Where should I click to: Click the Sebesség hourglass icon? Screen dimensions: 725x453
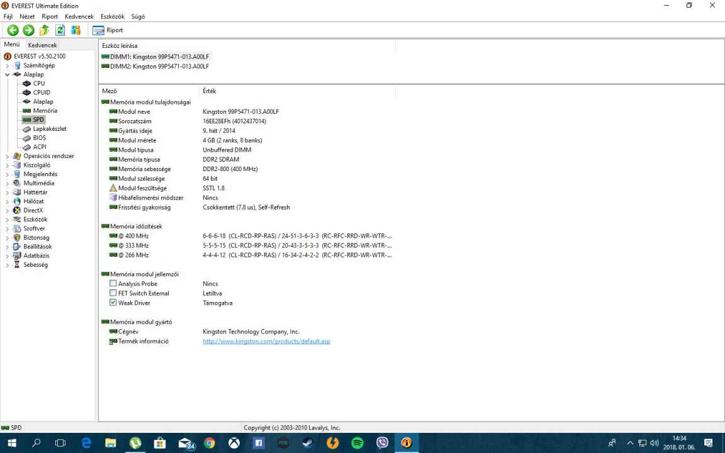[x=16, y=265]
